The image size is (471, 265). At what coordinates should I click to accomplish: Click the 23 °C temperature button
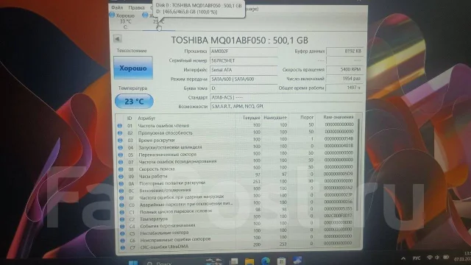click(134, 102)
